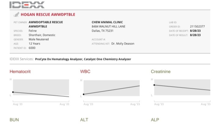Click the first data point on Creatinine chart
This screenshot has width=220, height=124.
click(154, 85)
